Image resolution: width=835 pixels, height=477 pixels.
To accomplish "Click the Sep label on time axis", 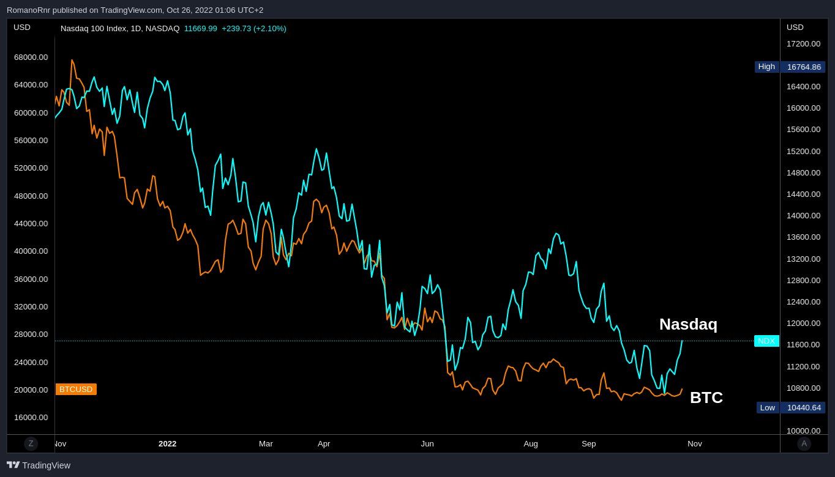I will point(588,444).
